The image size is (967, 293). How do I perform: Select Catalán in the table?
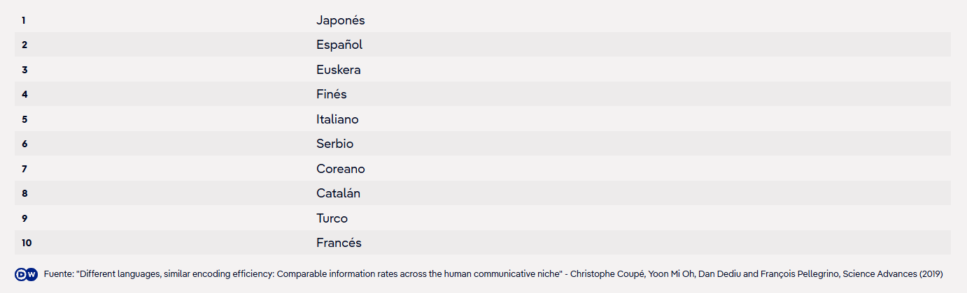tap(339, 193)
